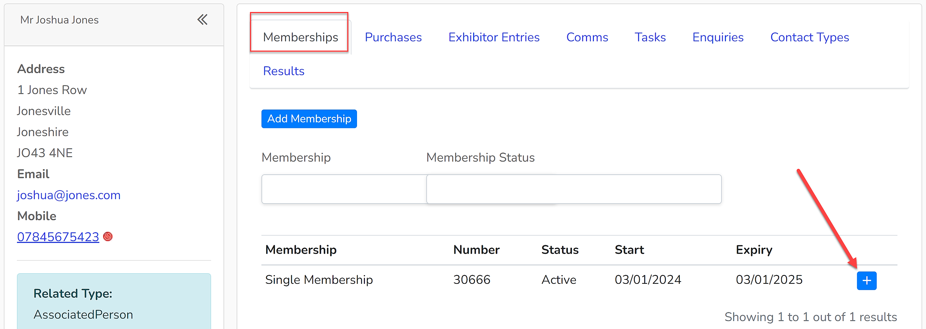
Task: Select the Single Membership row name
Action: [x=319, y=280]
